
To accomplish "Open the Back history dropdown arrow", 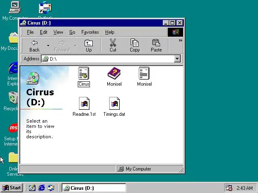I will click(48, 45).
